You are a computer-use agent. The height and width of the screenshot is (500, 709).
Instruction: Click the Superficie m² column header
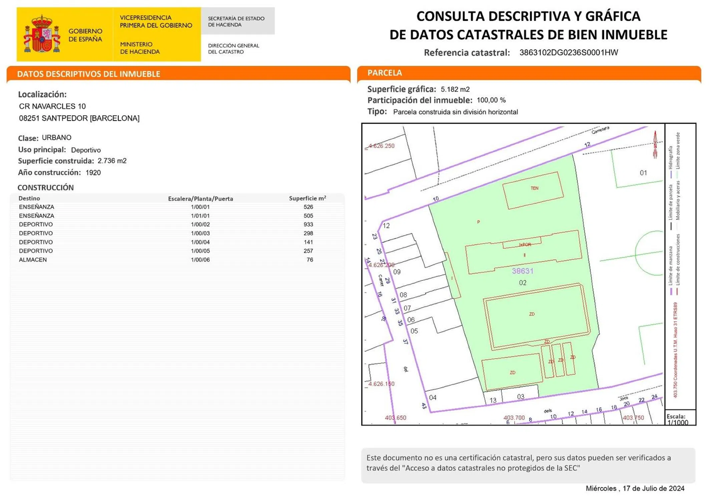[x=307, y=198]
